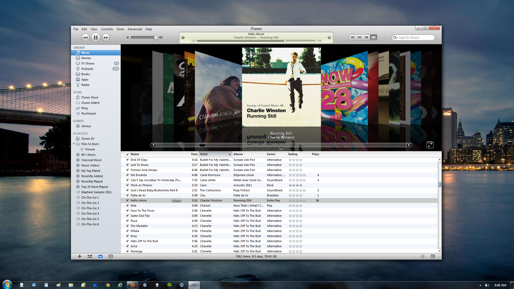
Task: Click the volume slider knob
Action: [x=156, y=37]
